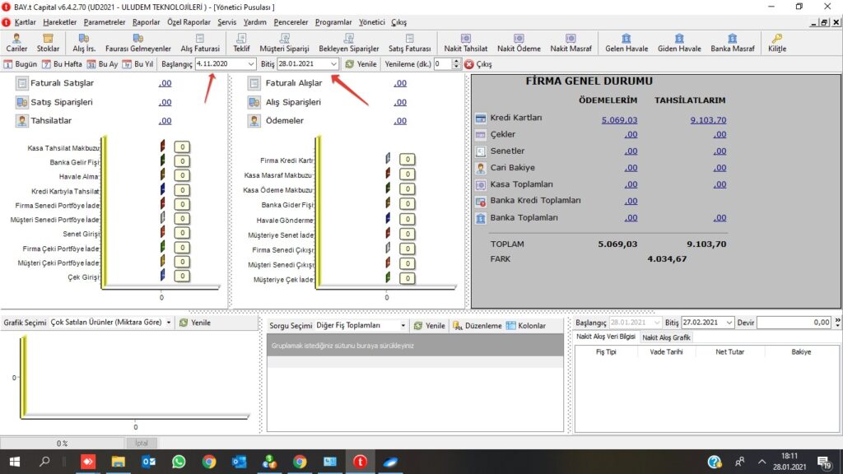Click the Kilitle key icon
The width and height of the screenshot is (843, 474).
(x=776, y=42)
